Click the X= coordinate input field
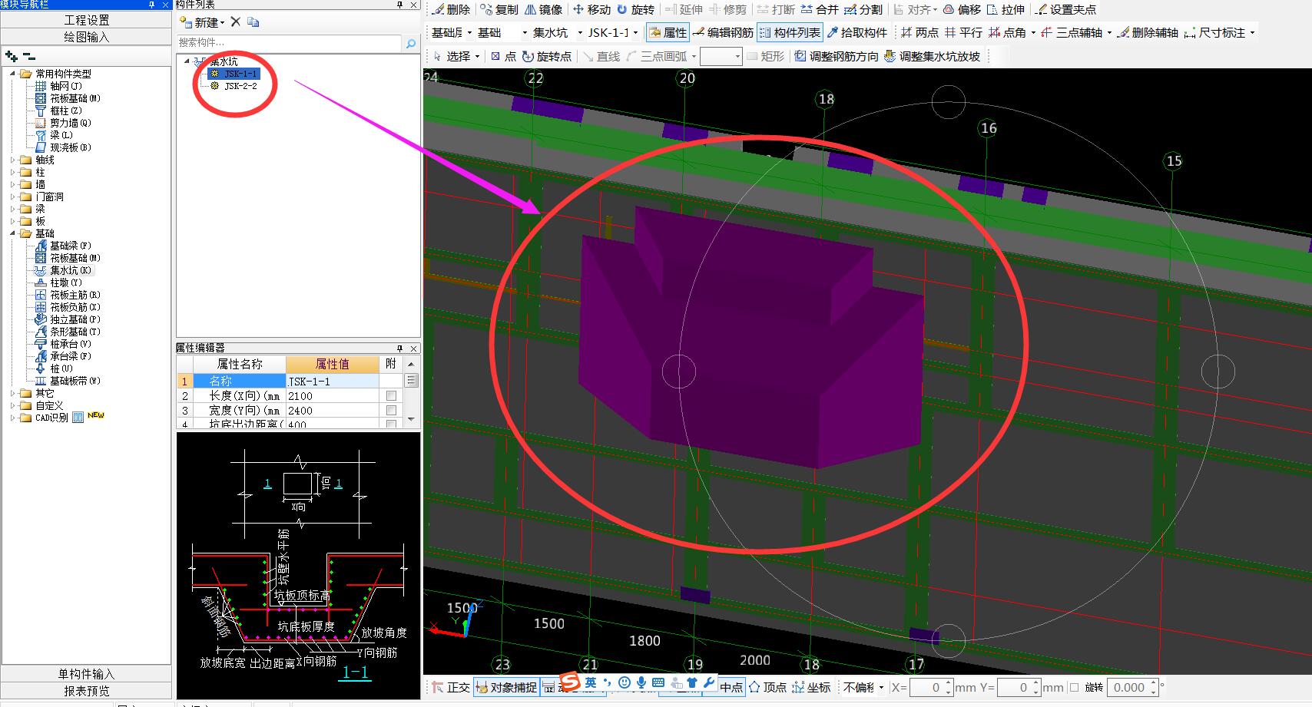The height and width of the screenshot is (707, 1312). point(932,688)
